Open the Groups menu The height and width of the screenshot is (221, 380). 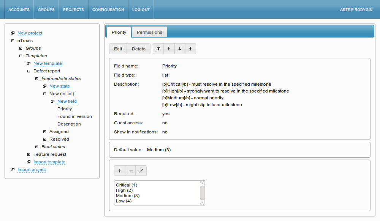(x=46, y=10)
